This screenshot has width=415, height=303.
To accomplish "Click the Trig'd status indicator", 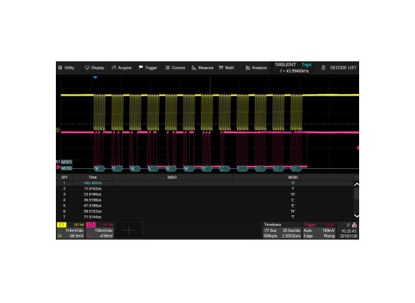I will (x=306, y=65).
